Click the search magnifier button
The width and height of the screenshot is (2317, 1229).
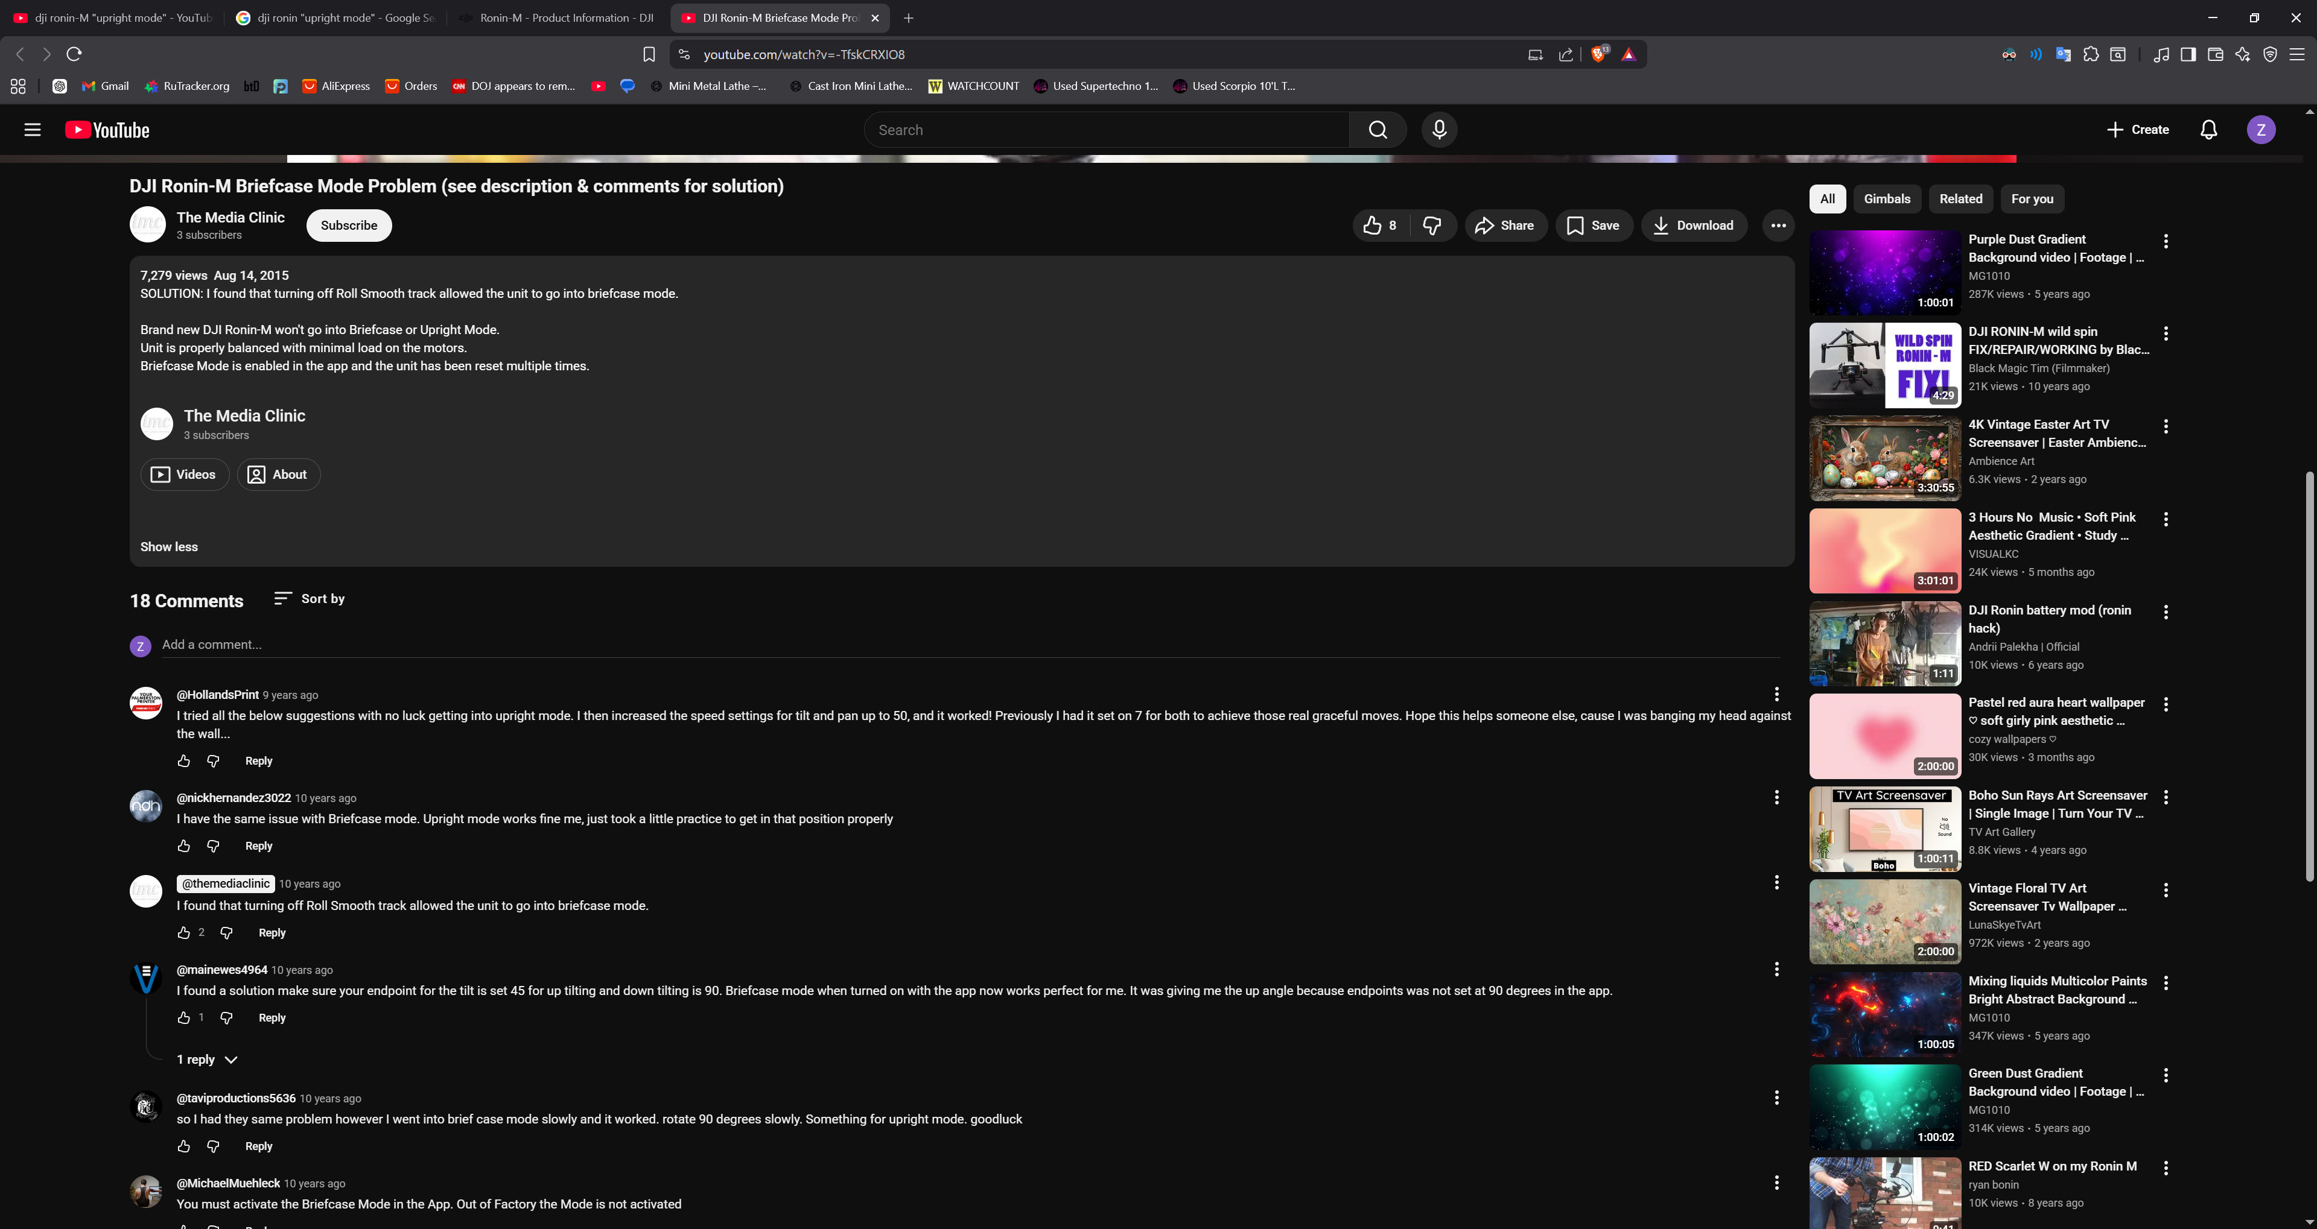click(1377, 130)
